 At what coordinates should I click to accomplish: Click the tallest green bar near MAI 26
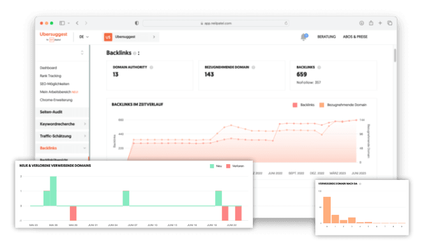[x=54, y=191]
